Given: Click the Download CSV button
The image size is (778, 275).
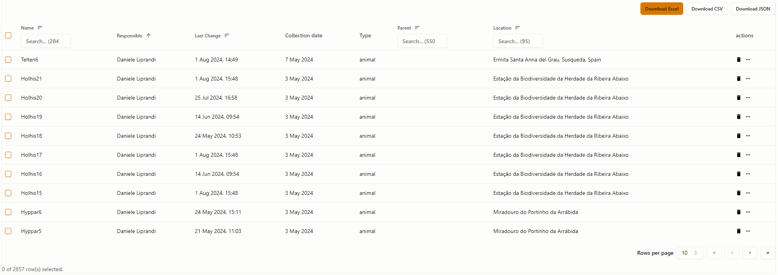Looking at the screenshot, I should [707, 9].
